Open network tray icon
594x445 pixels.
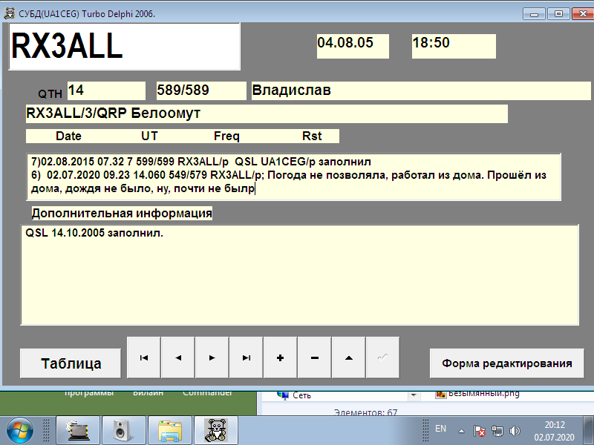pos(497,431)
